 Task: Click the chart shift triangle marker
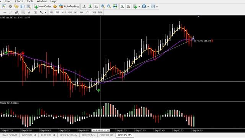[x=198, y=16]
